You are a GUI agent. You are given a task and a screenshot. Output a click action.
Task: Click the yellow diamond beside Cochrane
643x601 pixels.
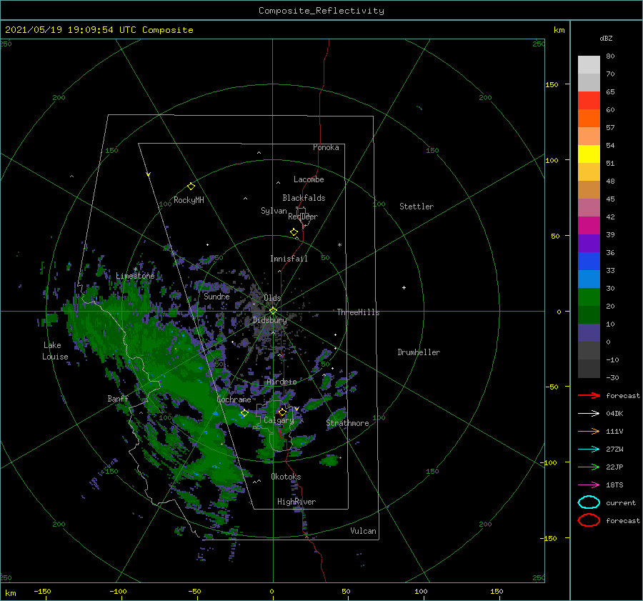click(x=244, y=413)
